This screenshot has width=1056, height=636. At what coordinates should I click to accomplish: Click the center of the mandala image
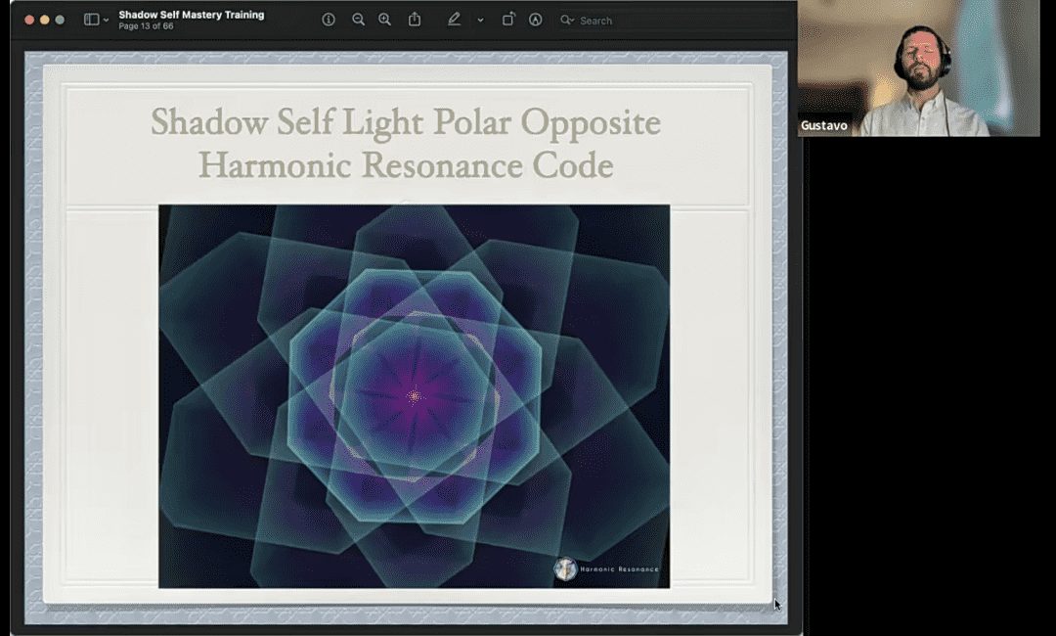pos(414,395)
